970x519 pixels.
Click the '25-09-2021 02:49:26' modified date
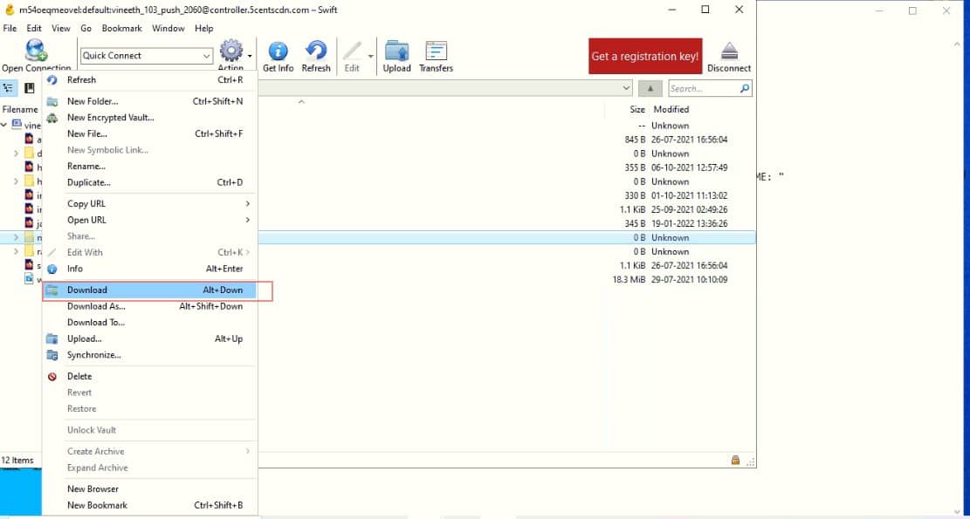coord(689,209)
